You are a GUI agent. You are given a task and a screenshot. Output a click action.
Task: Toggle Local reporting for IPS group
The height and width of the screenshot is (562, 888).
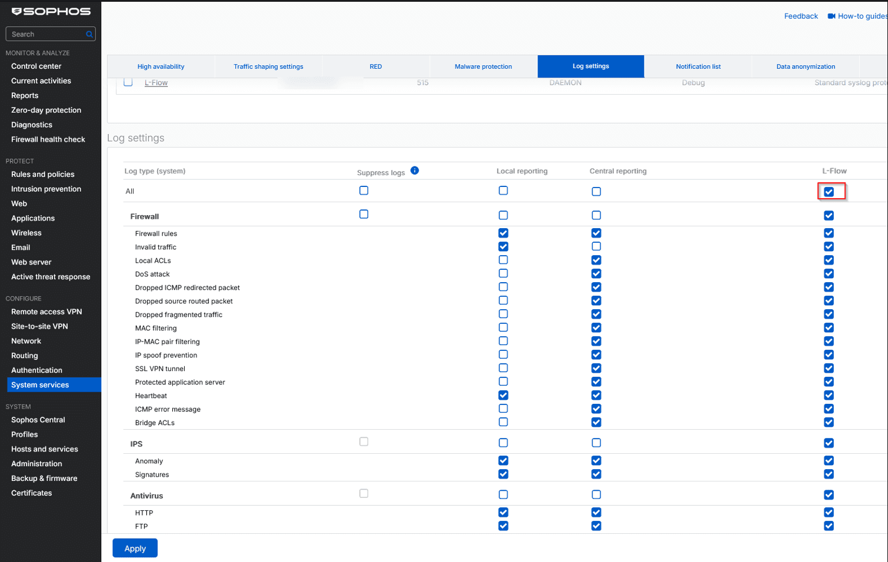coord(503,443)
